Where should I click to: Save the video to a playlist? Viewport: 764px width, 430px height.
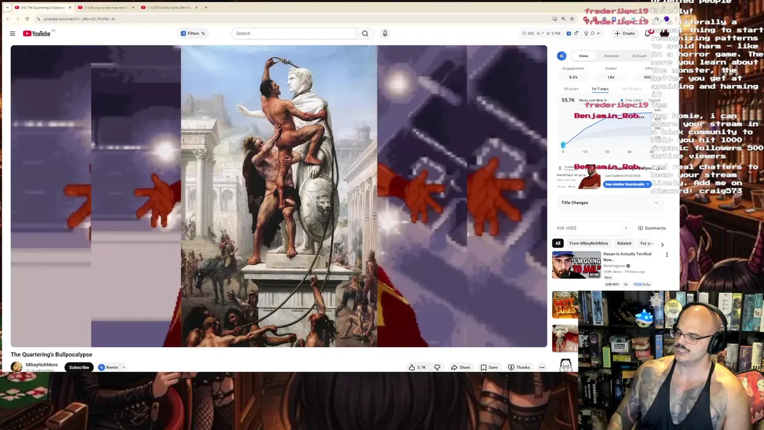tap(489, 367)
